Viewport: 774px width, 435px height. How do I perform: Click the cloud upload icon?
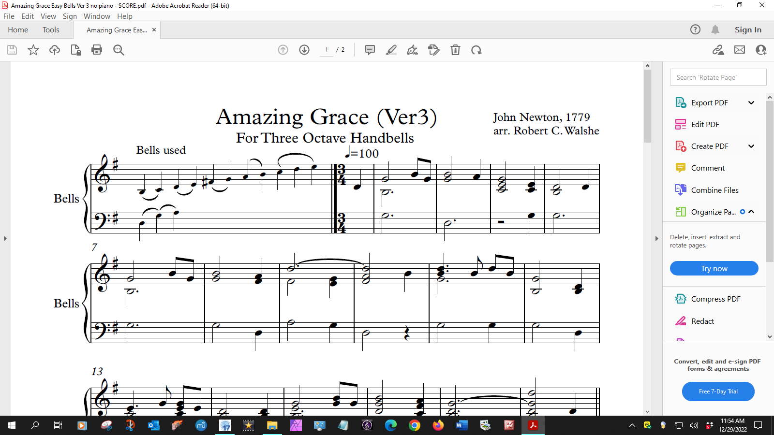55,50
